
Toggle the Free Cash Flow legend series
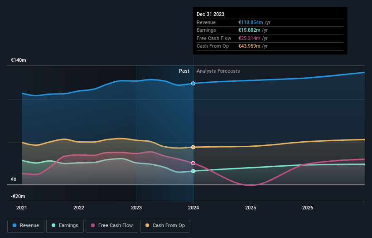(112, 226)
